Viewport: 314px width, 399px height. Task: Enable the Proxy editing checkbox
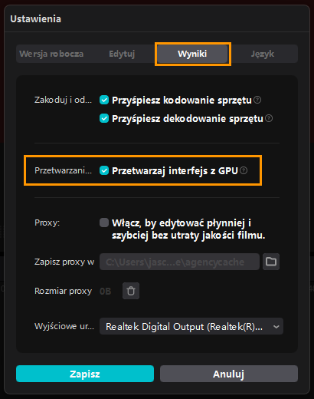pyautogui.click(x=104, y=223)
